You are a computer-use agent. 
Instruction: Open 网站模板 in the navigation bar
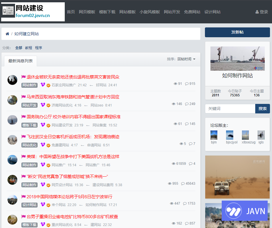127,12
